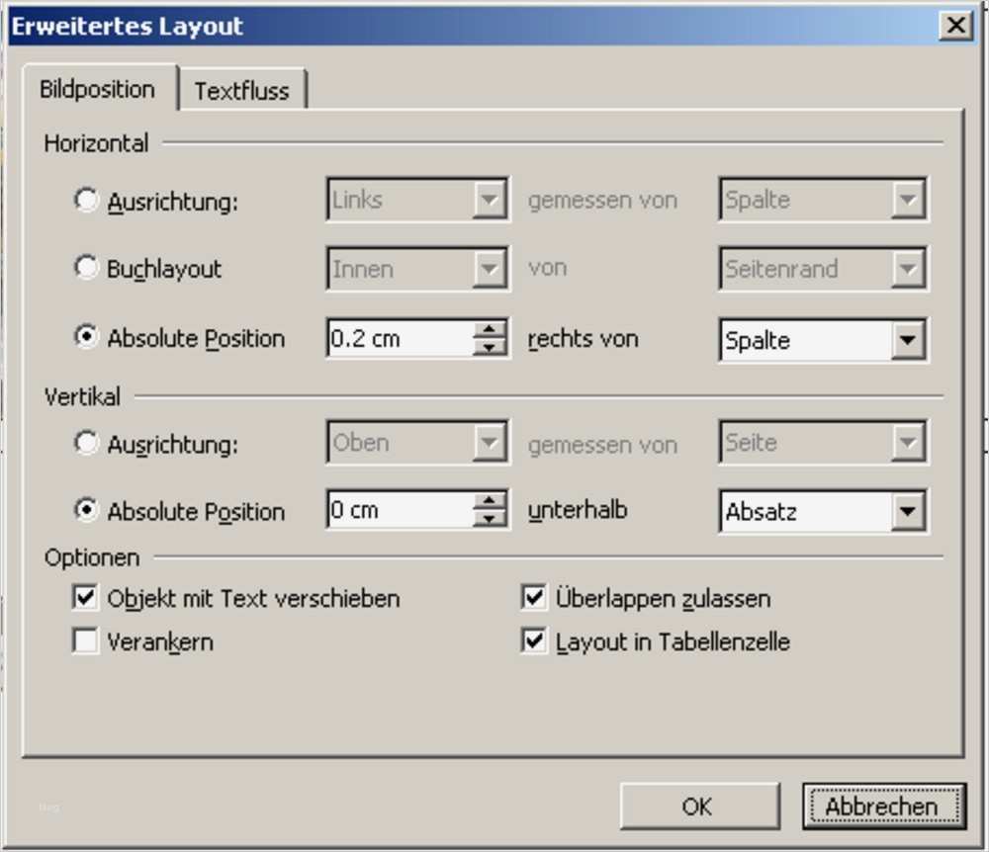
Task: Disable Überlappen zulassen
Action: coord(533,598)
